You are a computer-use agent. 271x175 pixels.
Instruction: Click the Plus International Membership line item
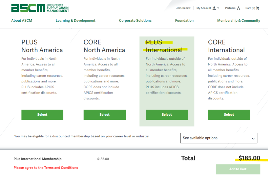[38, 159]
